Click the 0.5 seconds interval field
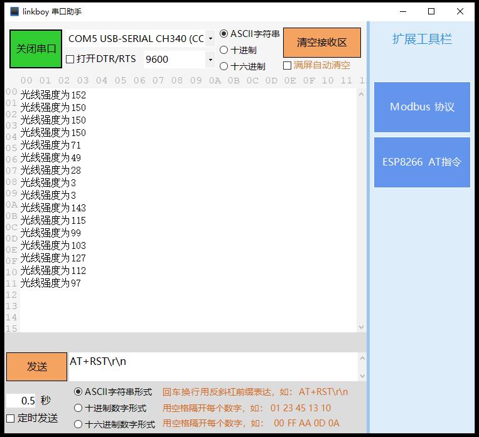Image resolution: width=479 pixels, height=437 pixels. (x=21, y=401)
